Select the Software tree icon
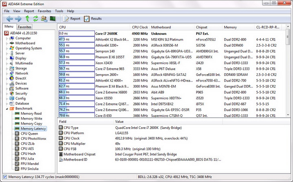The height and width of the screenshot is (182, 293). 12,88
